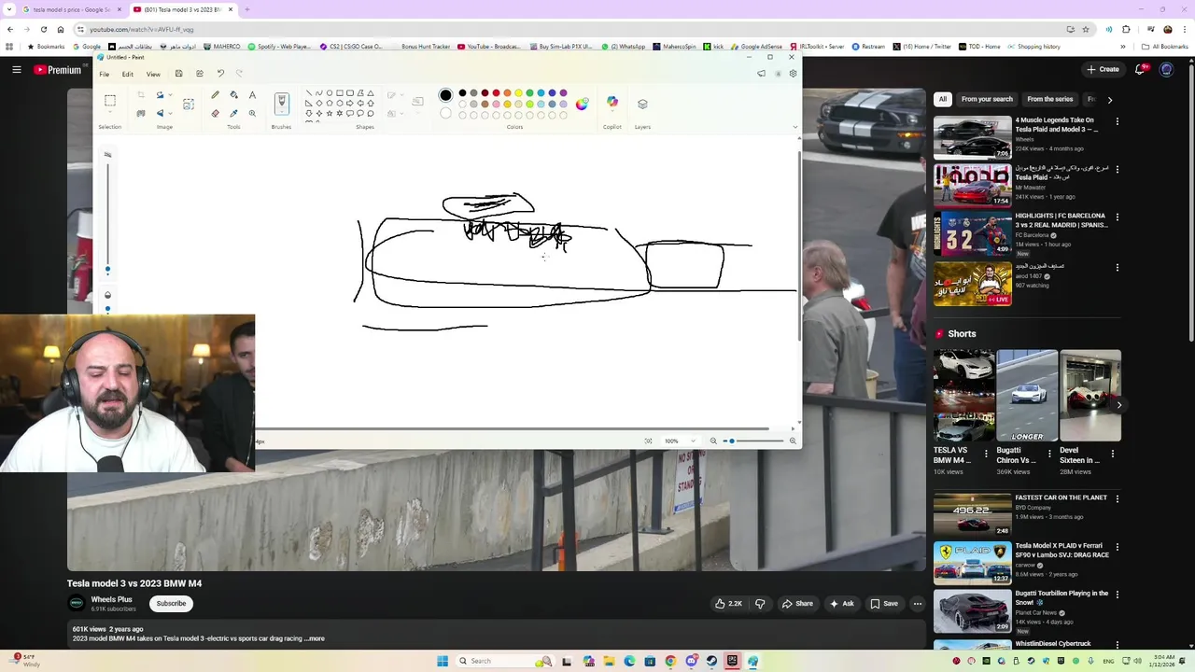The height and width of the screenshot is (672, 1195).
Task: Save the video to a playlist
Action: pos(884,604)
